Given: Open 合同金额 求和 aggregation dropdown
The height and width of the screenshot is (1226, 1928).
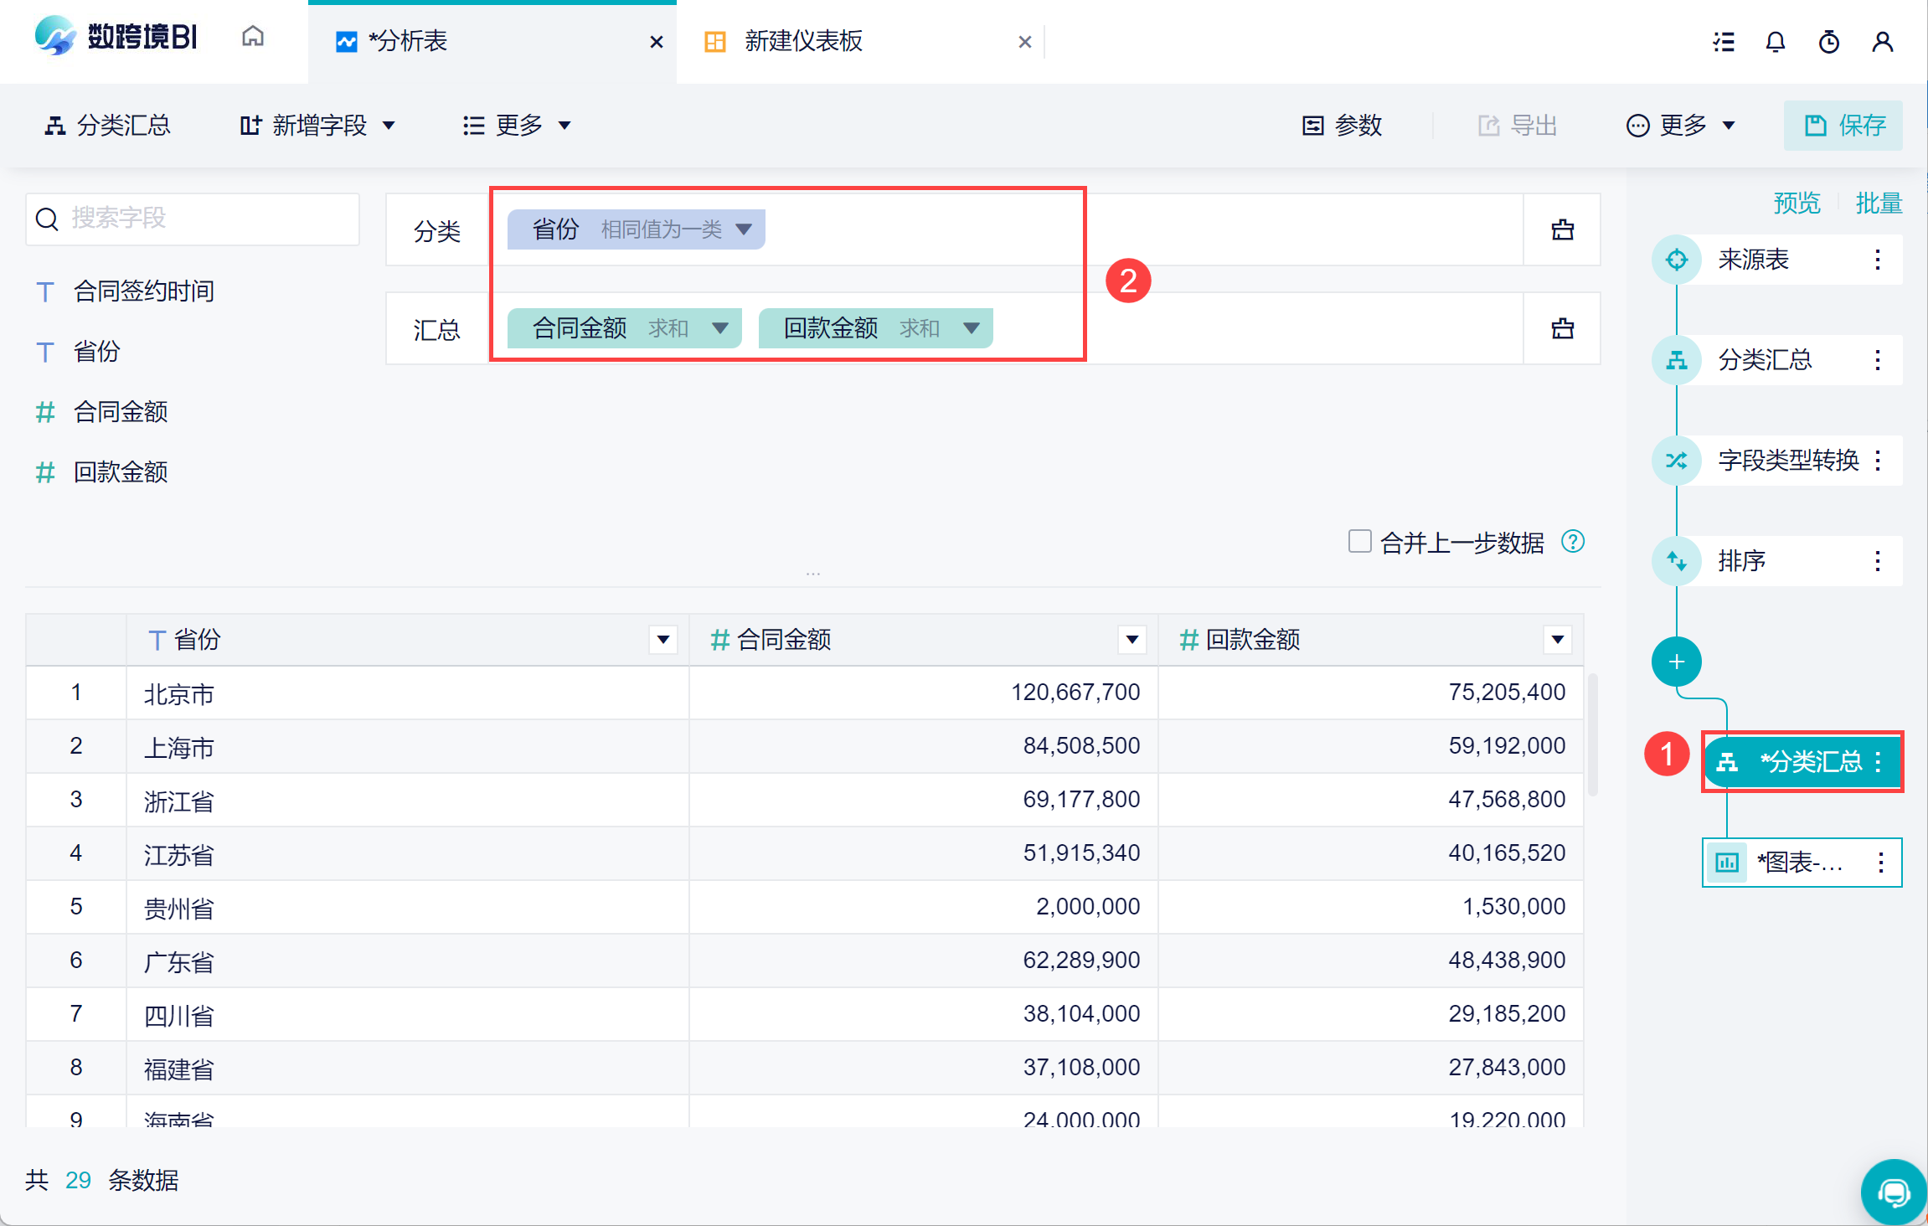Looking at the screenshot, I should click(x=719, y=328).
